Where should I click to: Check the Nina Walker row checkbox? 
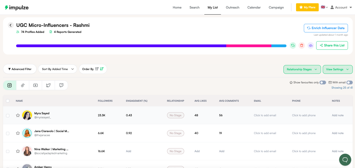point(8,151)
